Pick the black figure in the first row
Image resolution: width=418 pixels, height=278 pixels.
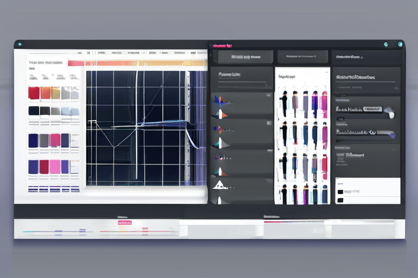(285, 102)
